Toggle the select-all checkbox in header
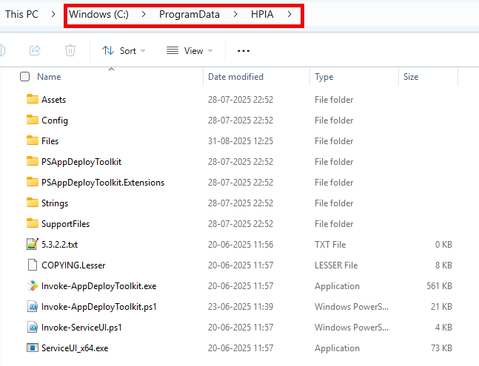Screen dimensions: 479x366 pos(25,77)
